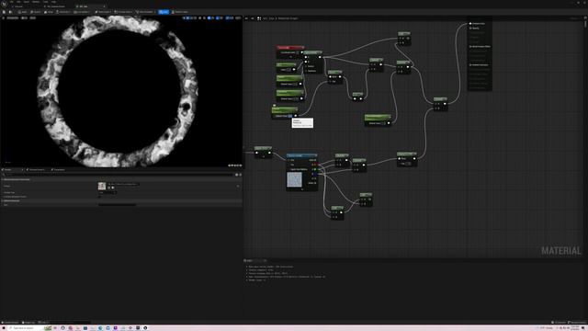This screenshot has width=588, height=331.
Task: Click Browse to asset in toolbar
Action: [x=10, y=12]
